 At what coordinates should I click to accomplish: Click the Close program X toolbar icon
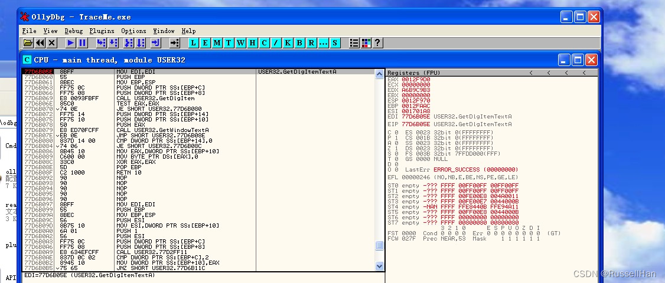[52, 43]
